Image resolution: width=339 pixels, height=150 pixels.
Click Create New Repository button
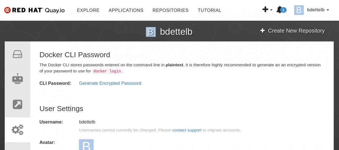[296, 31]
